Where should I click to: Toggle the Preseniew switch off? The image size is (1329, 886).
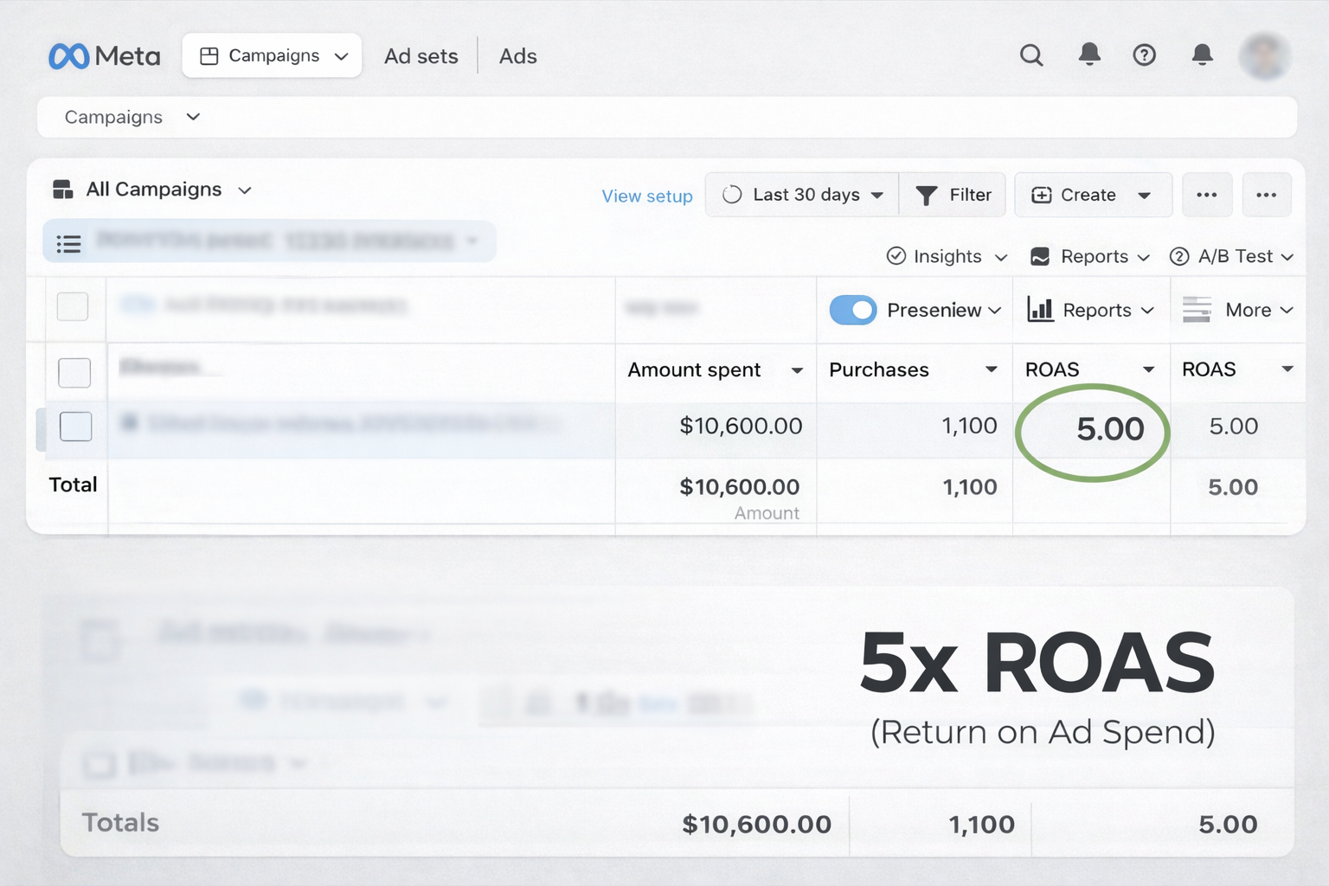coord(852,310)
